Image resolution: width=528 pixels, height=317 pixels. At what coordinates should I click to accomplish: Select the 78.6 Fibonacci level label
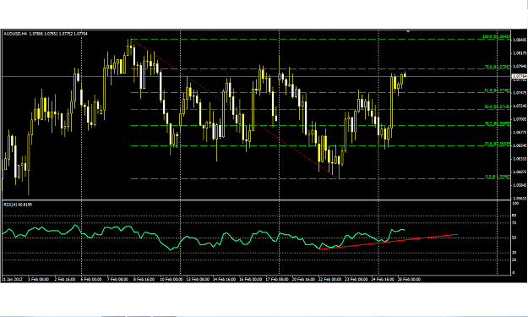pos(498,67)
